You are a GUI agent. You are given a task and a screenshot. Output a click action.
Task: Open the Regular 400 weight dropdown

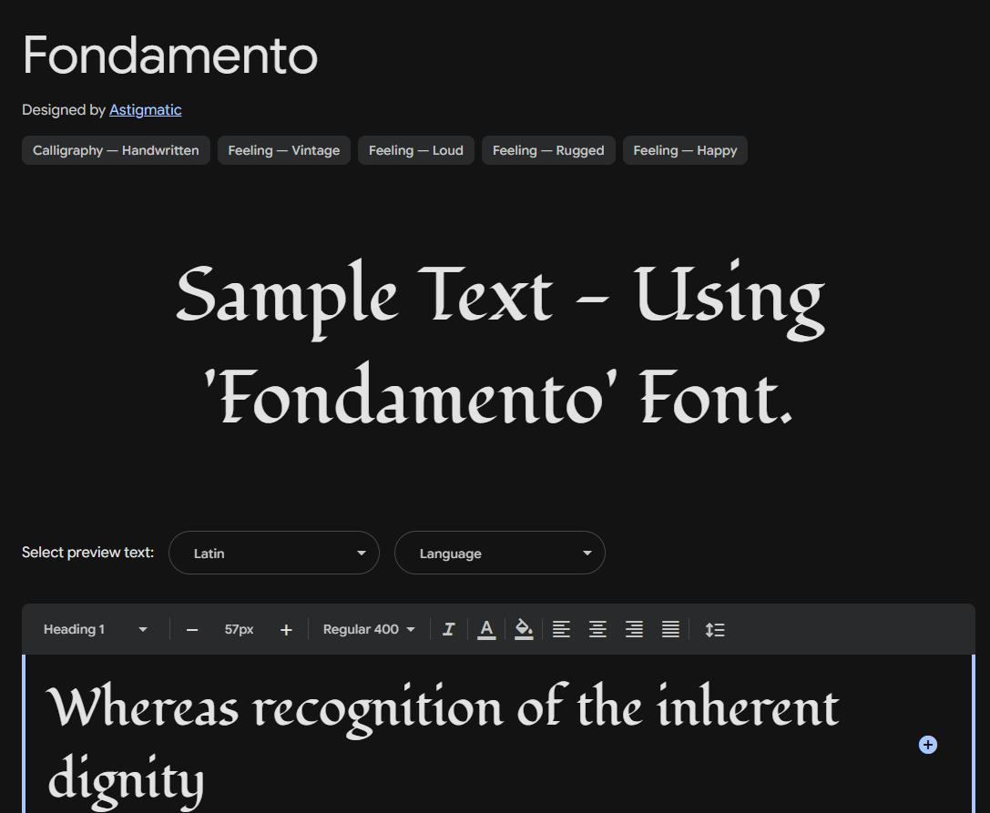[370, 629]
